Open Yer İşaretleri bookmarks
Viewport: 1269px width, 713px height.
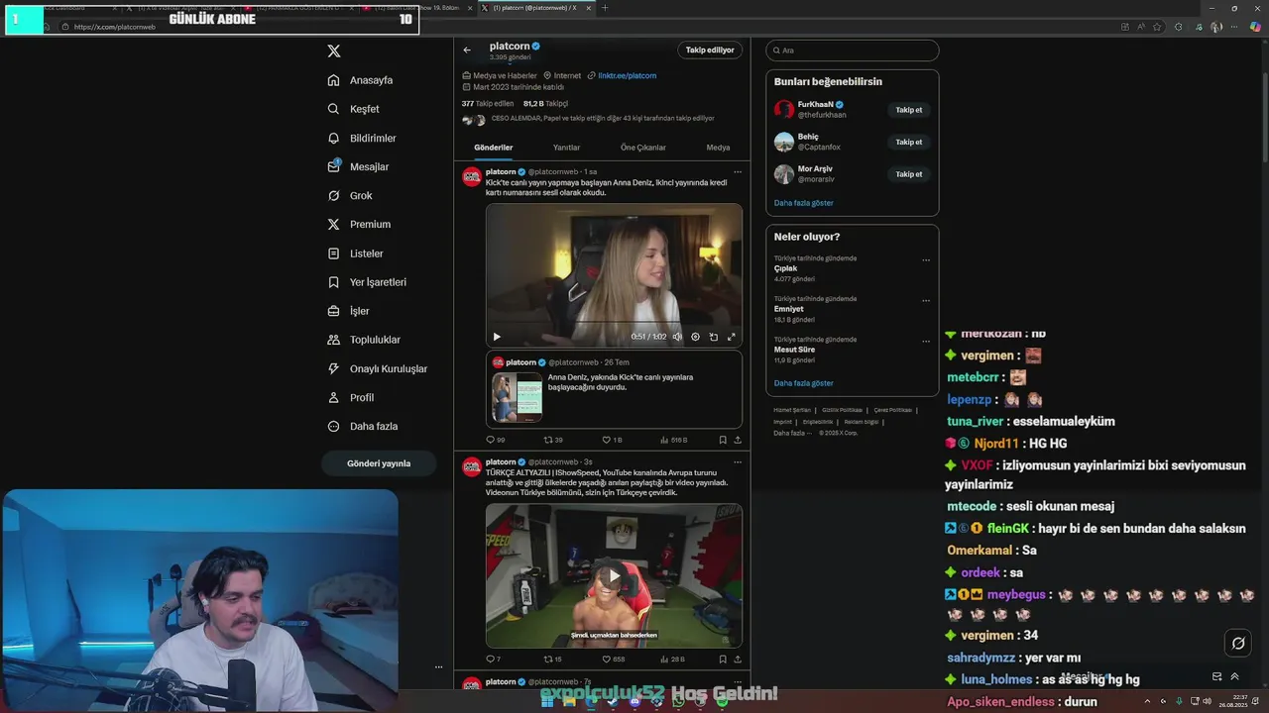[367, 282]
